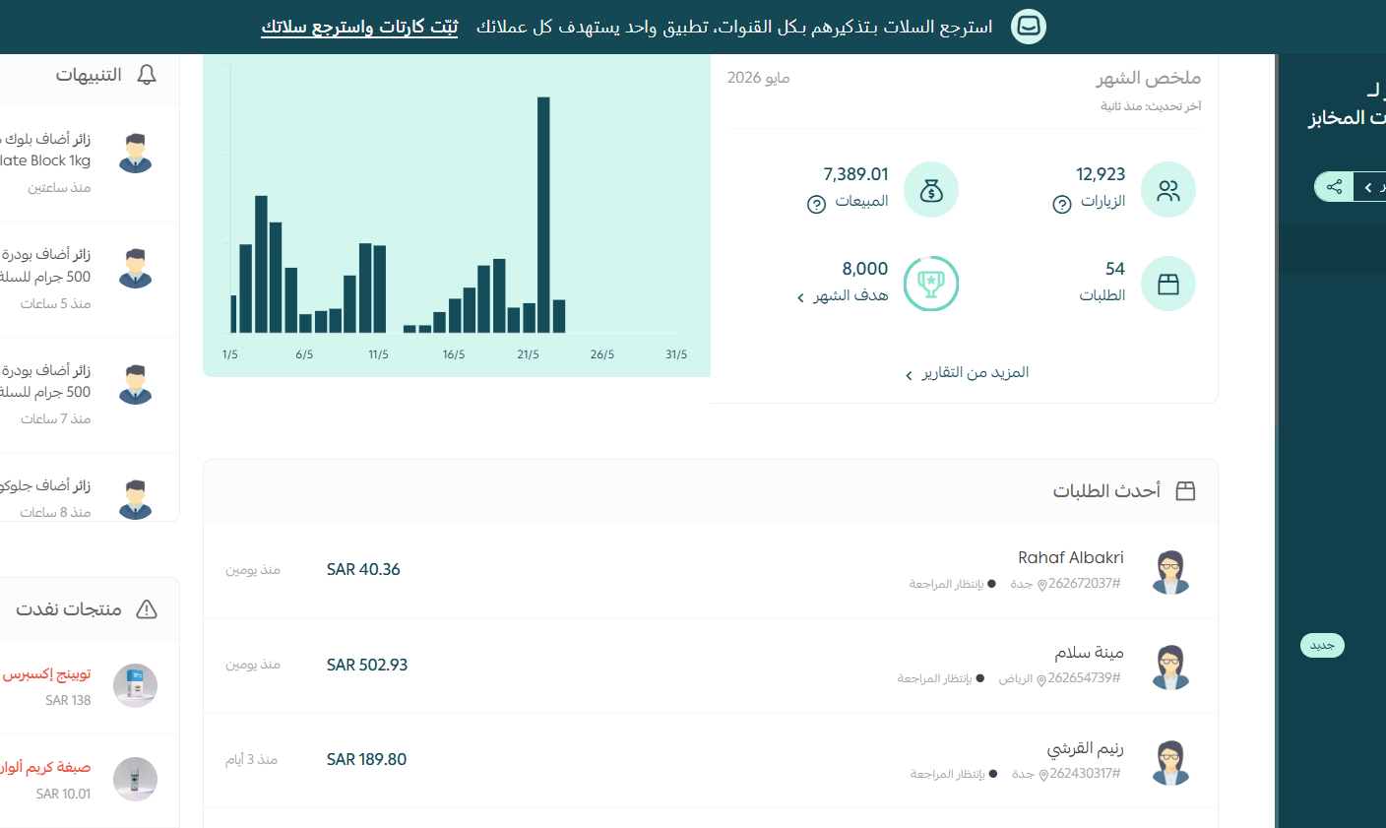Screen dimensions: 1386x828
Task: Click the cart recovery banner app icon
Action: pos(1029,27)
